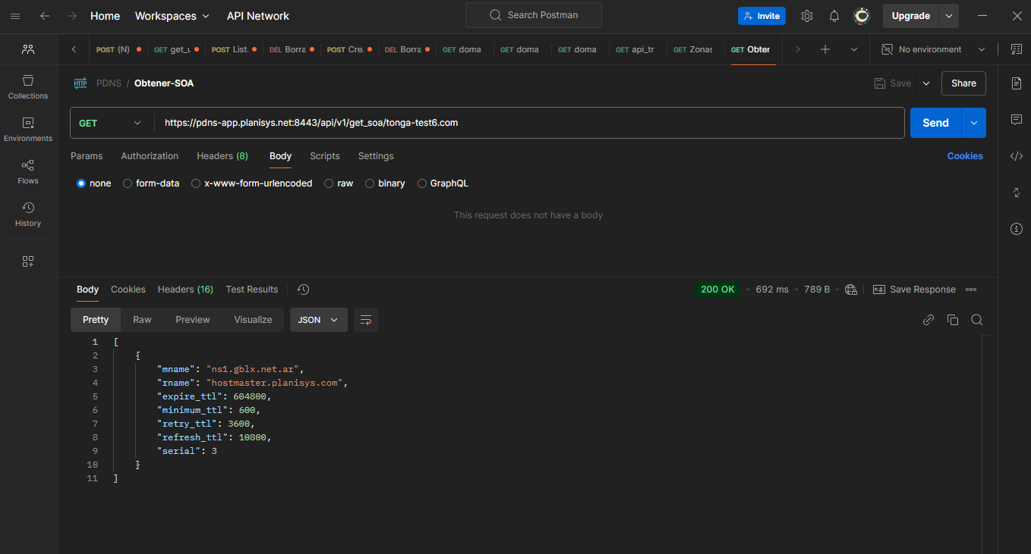Image resolution: width=1031 pixels, height=554 pixels.
Task: Open the History sidebar panel
Action: (28, 214)
